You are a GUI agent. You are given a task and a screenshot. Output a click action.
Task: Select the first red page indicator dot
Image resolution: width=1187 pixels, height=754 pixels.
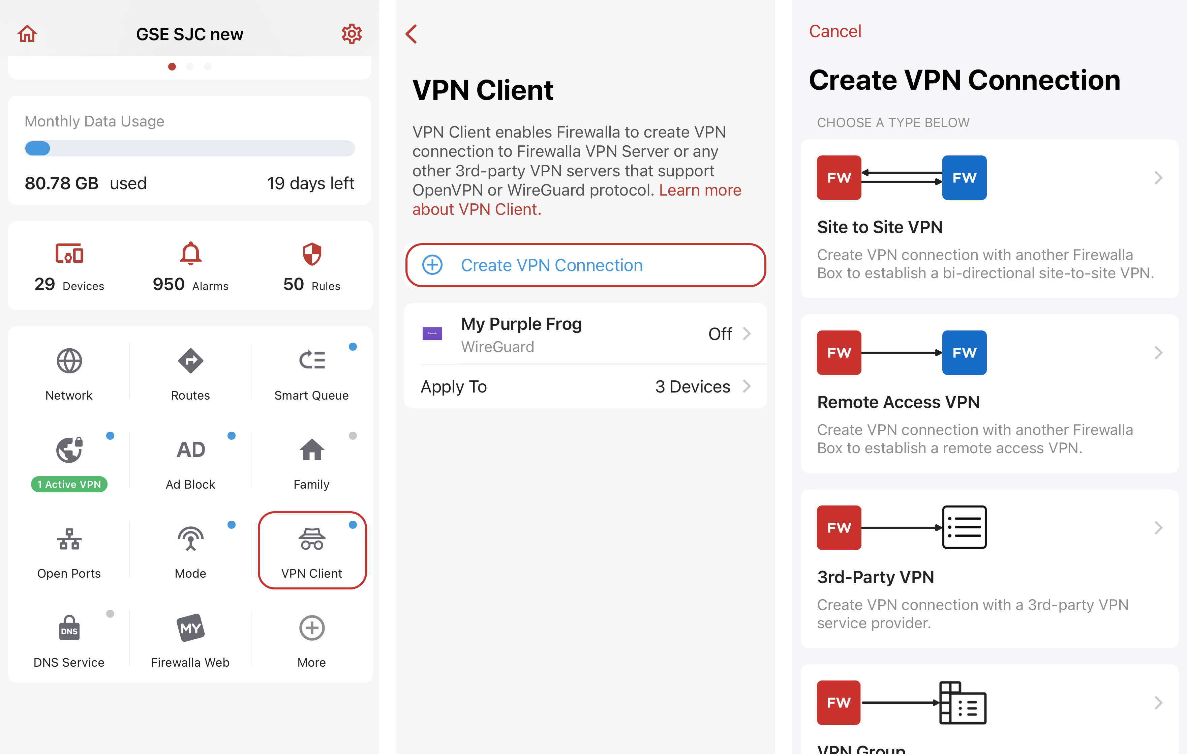(172, 66)
